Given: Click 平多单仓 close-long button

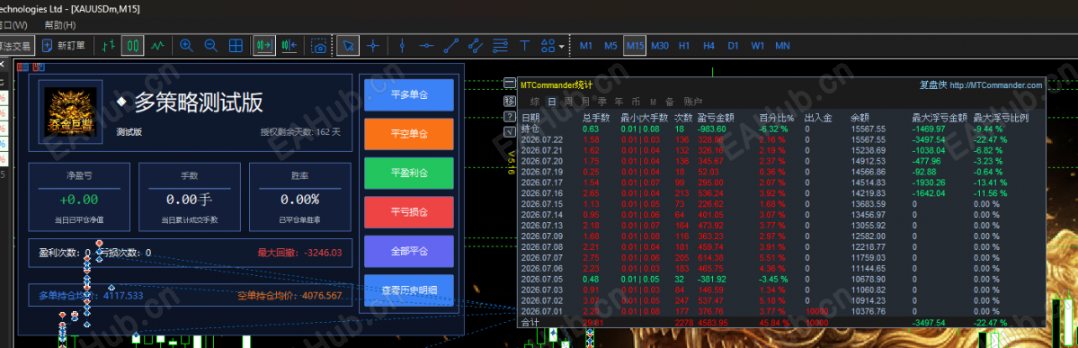Looking at the screenshot, I should point(409,95).
